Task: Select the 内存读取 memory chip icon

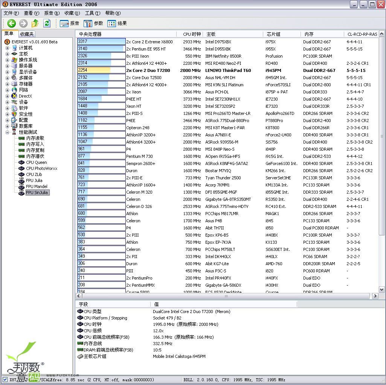Action: (21, 138)
